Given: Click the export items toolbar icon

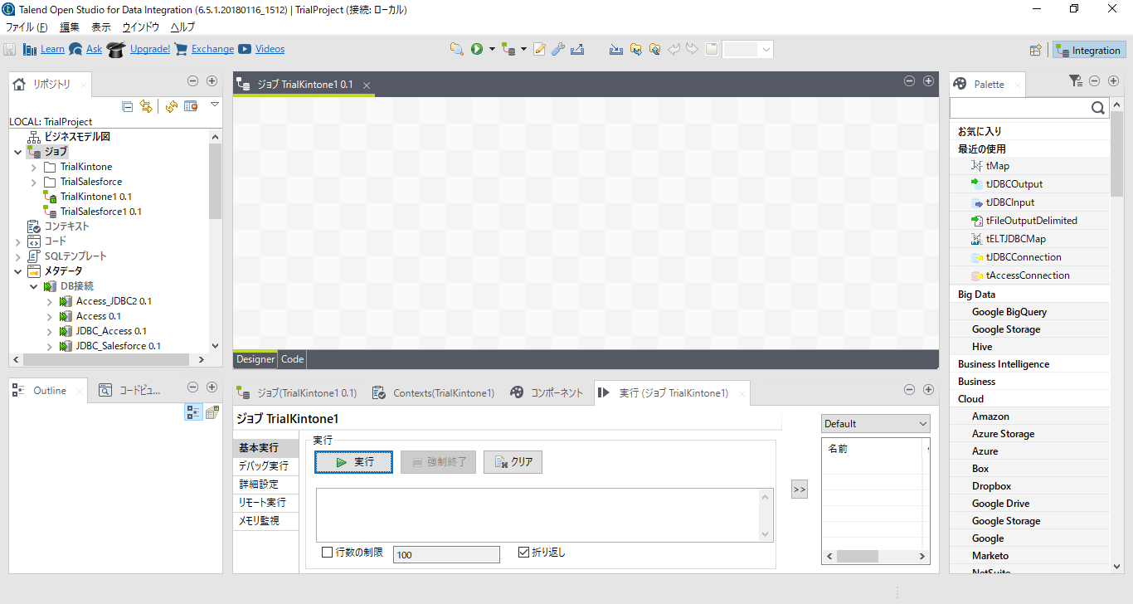Looking at the screenshot, I should 654,49.
